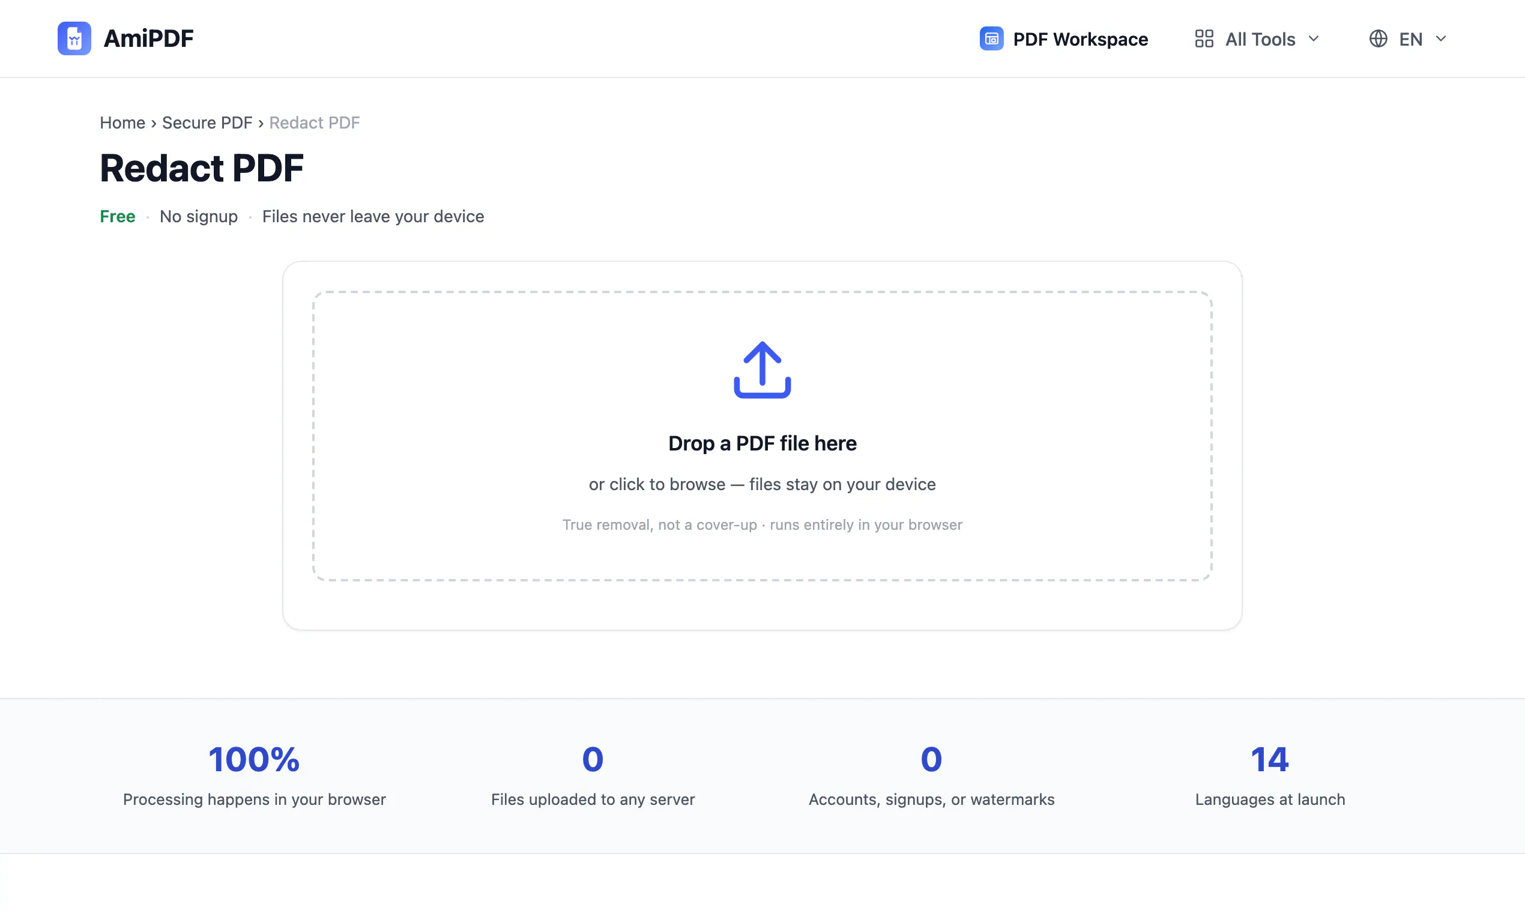Viewport: 1525px width, 913px height.
Task: Click 'Files uploaded to any server' caption
Action: 593,799
